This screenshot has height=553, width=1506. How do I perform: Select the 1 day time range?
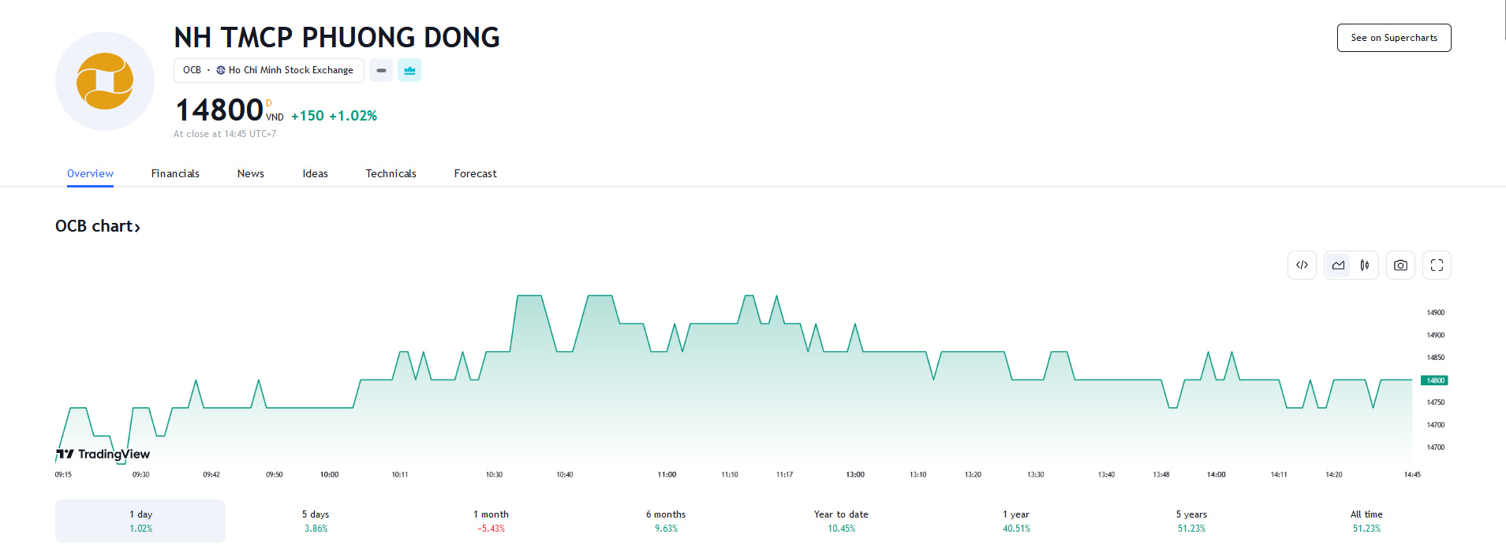point(140,521)
